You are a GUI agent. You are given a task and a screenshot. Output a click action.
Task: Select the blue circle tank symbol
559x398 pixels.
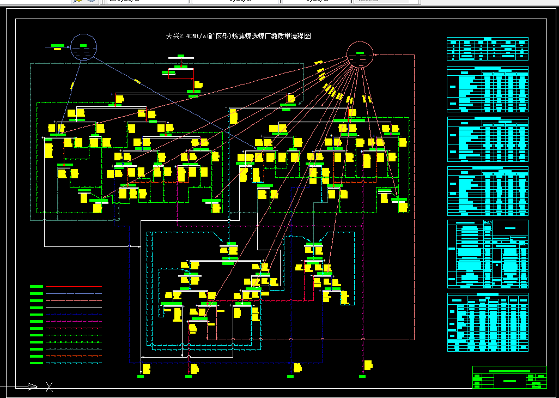[84, 47]
